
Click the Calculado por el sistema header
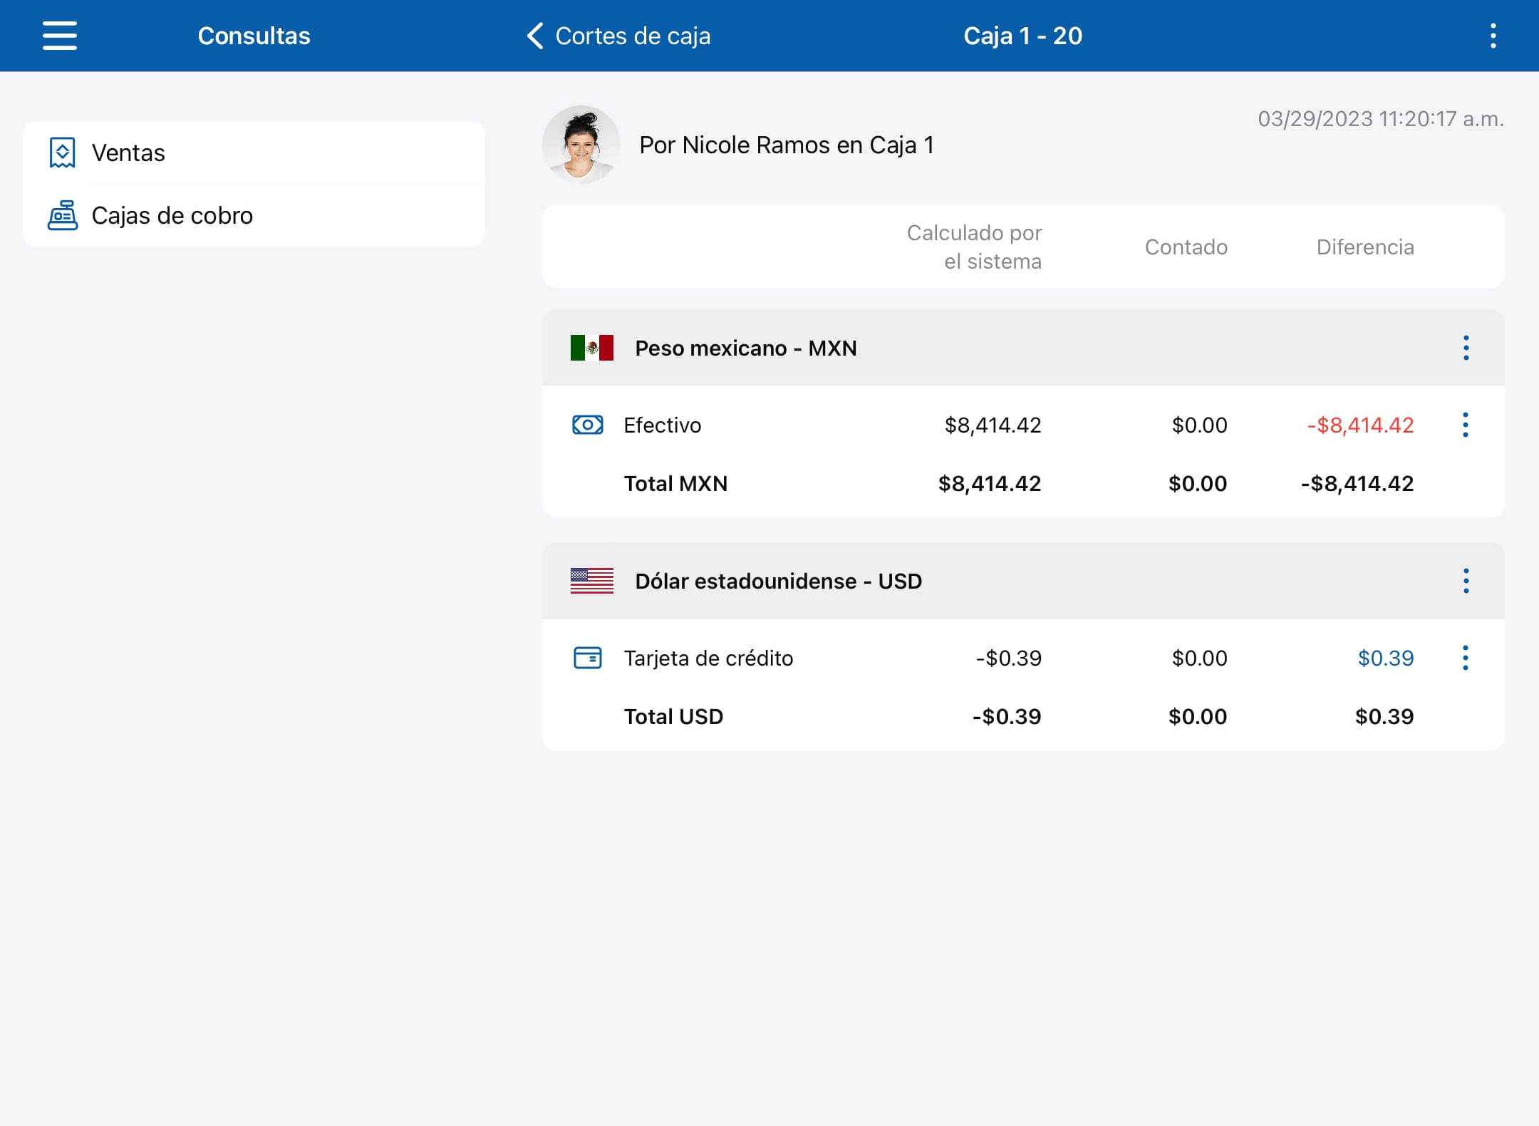point(974,247)
